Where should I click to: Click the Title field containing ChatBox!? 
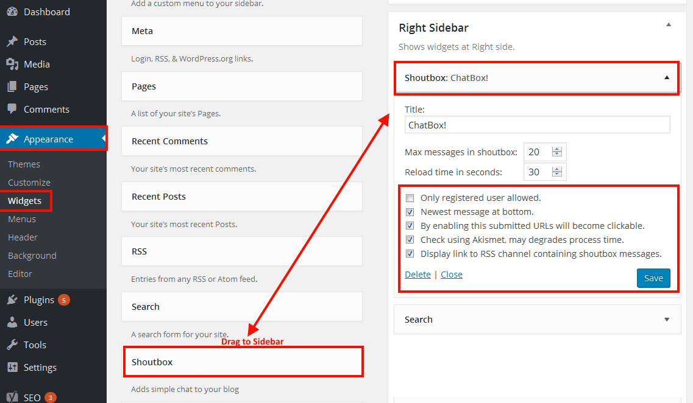point(538,125)
